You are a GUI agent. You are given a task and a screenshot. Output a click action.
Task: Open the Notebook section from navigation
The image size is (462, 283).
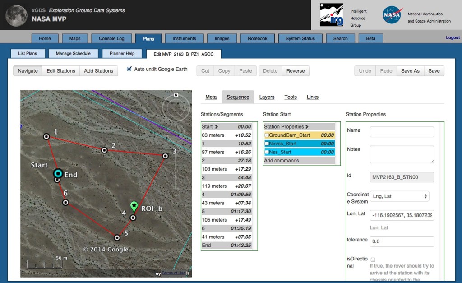click(x=257, y=38)
